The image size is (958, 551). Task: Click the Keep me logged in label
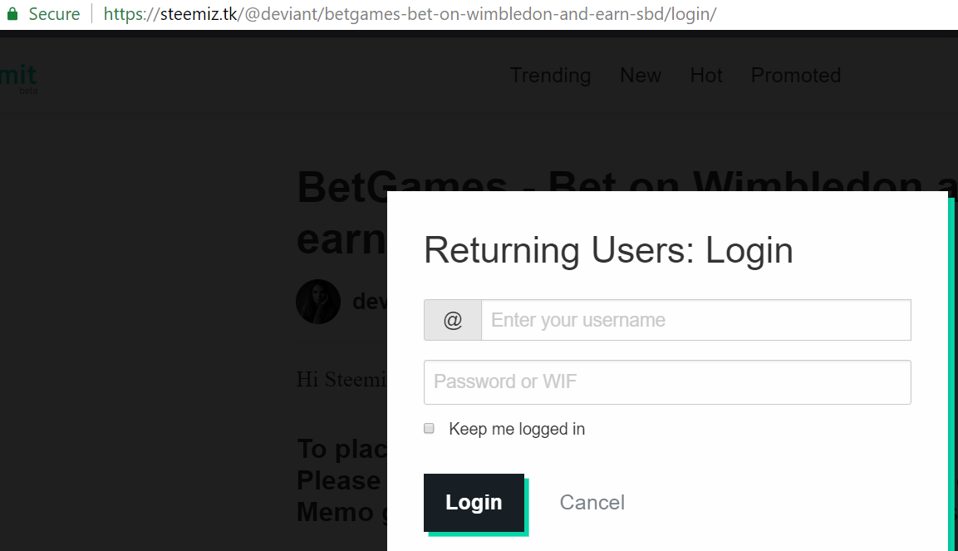coord(517,429)
